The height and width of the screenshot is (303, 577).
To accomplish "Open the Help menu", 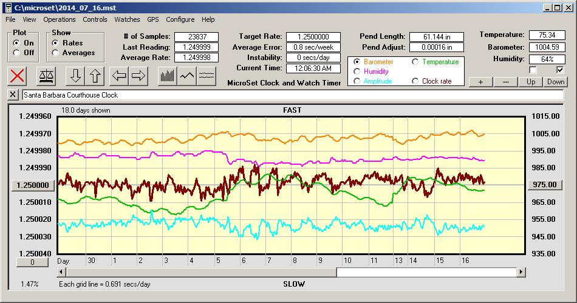I will 208,19.
